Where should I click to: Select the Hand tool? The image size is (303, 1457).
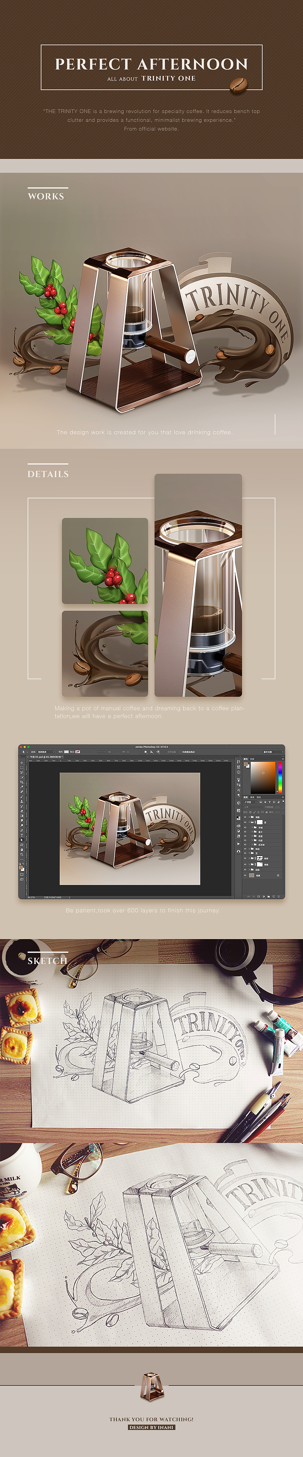pyautogui.click(x=22, y=850)
